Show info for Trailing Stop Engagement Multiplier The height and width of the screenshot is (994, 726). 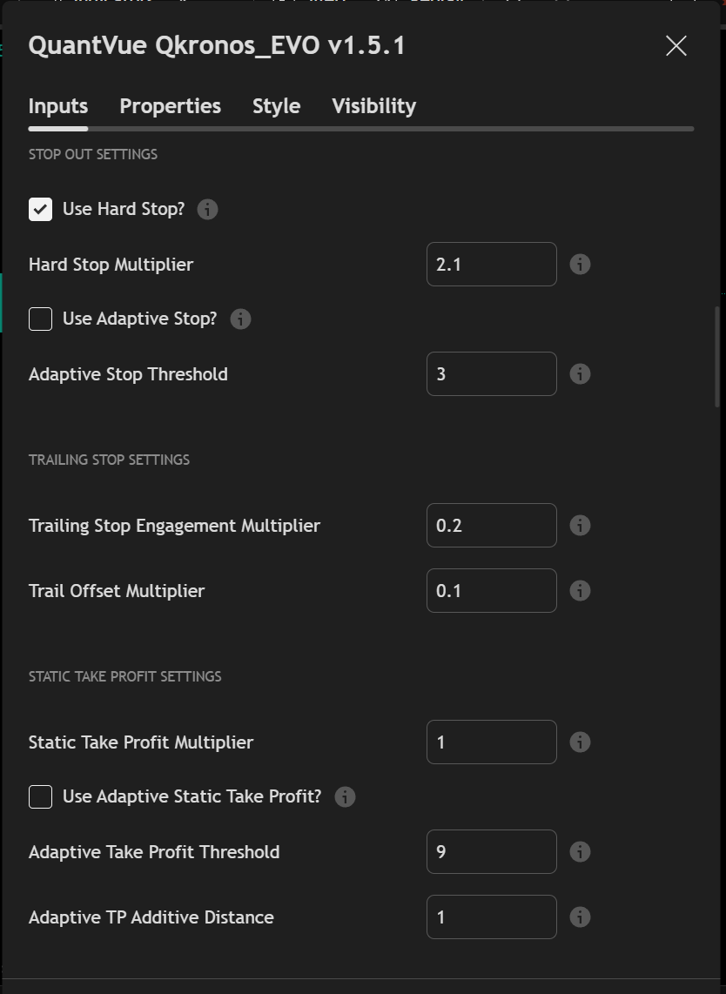coord(580,526)
